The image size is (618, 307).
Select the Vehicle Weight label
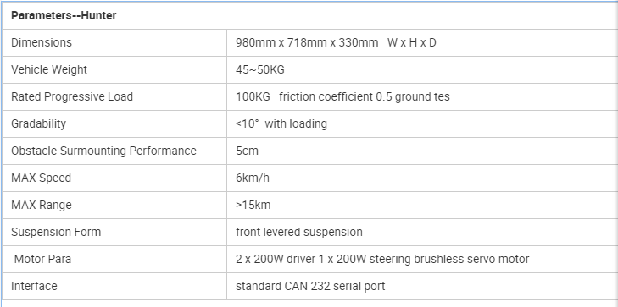pyautogui.click(x=49, y=69)
